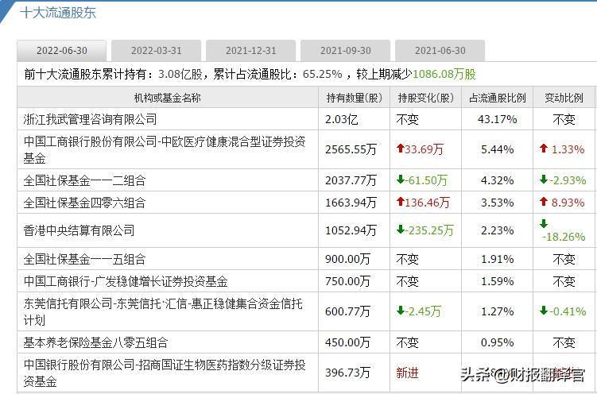Click column header 变动比例

tap(564, 98)
